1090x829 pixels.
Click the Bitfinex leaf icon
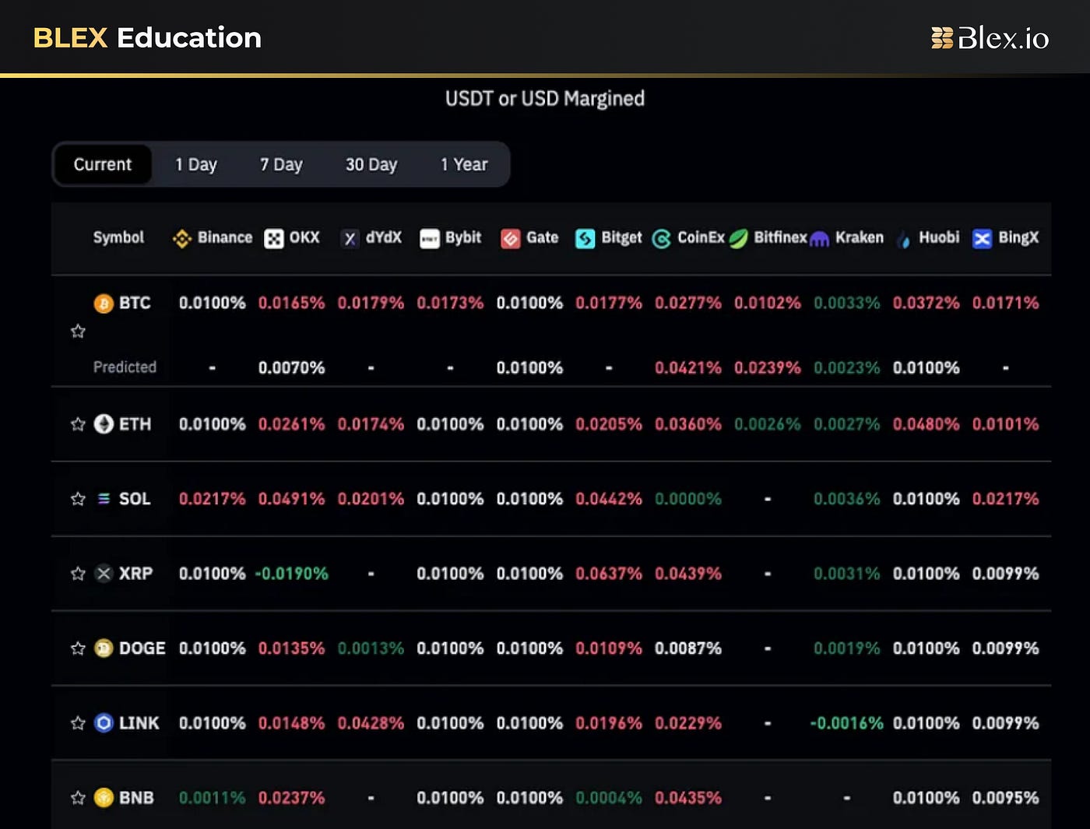[x=739, y=238]
